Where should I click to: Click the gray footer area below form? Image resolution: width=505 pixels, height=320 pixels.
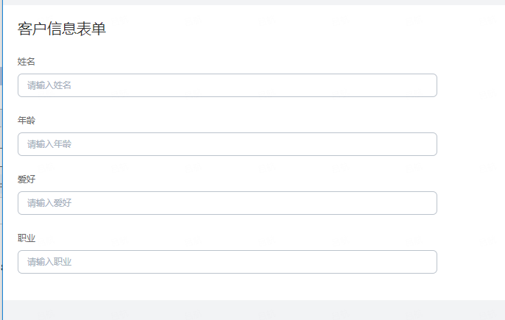pyautogui.click(x=254, y=310)
